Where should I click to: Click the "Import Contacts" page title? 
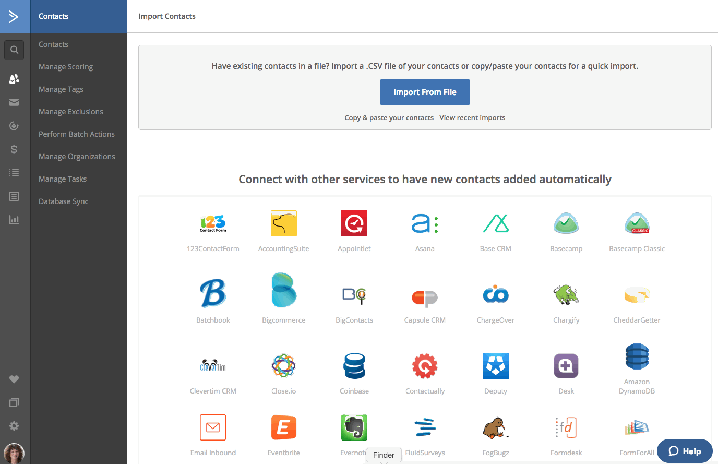click(x=167, y=16)
